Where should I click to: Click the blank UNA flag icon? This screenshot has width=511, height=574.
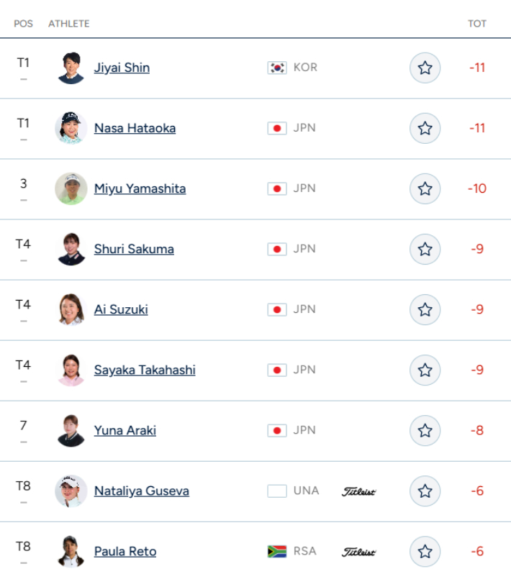277,491
